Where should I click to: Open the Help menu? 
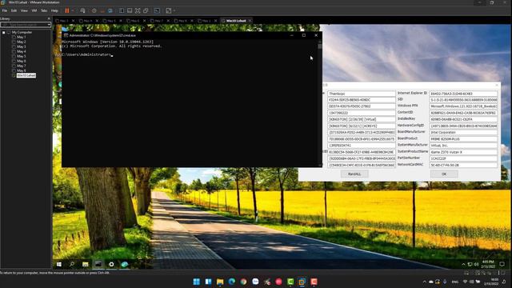[x=54, y=10]
